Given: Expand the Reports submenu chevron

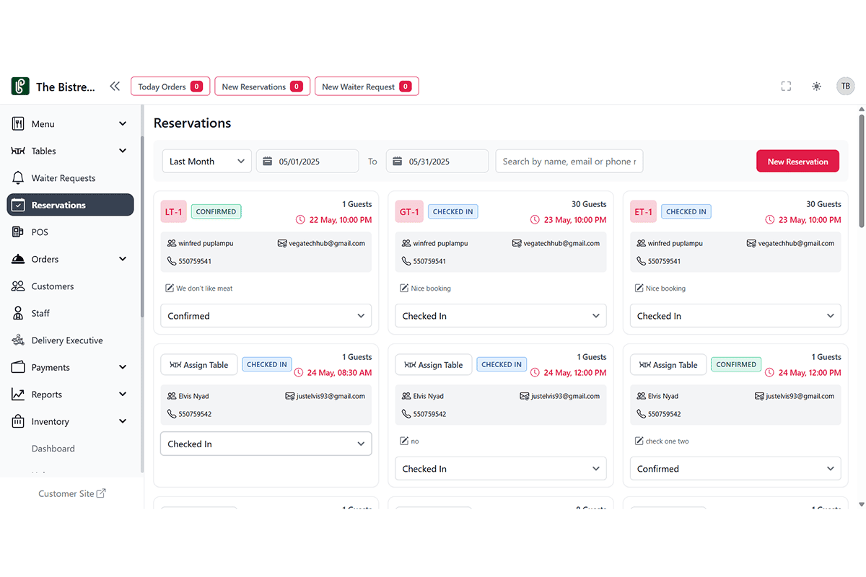Looking at the screenshot, I should pos(123,395).
